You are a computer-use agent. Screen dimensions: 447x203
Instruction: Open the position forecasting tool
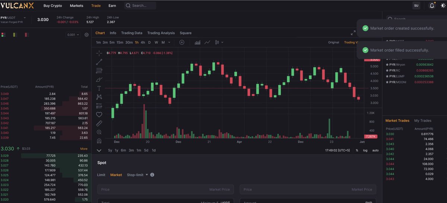click(x=99, y=106)
